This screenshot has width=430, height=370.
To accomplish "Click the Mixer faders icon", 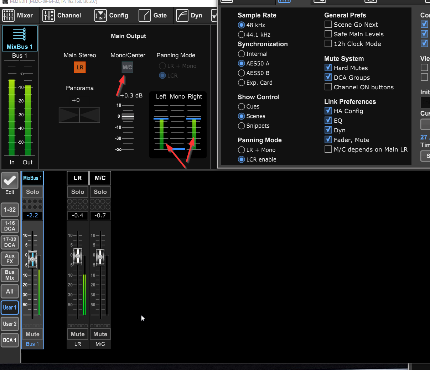I will pos(8,16).
